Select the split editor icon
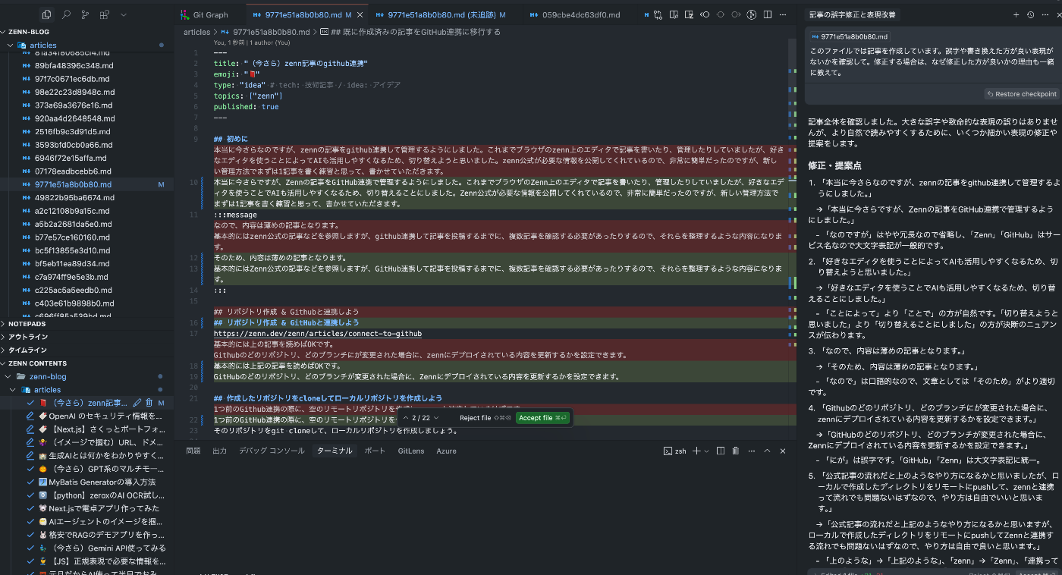This screenshot has height=575, width=1062. click(x=768, y=14)
